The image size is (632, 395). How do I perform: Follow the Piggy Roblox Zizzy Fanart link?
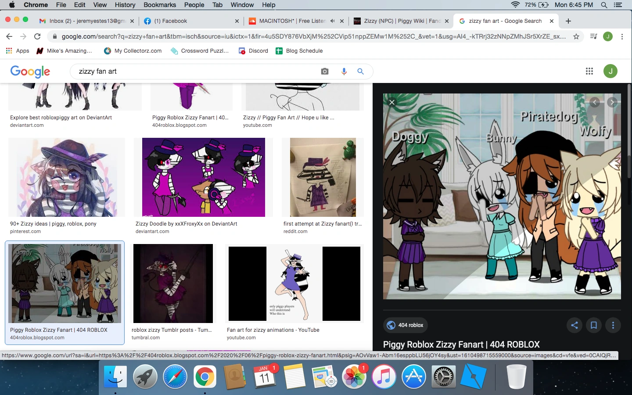pyautogui.click(x=461, y=345)
